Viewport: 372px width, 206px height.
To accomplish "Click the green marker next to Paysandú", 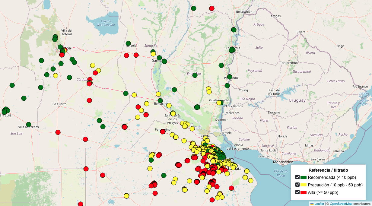I will 230,77.
